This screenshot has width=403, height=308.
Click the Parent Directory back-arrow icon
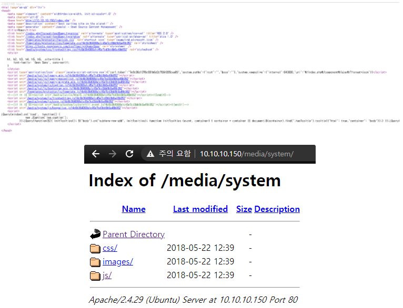pos(95,234)
